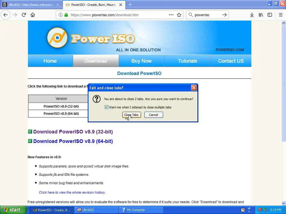Click the vertical scrollbar thumb
Screen dimensions: 286x214
pos(283,83)
